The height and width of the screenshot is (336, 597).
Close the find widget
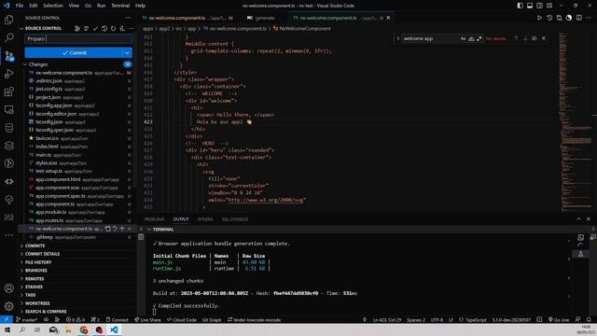tap(543, 38)
